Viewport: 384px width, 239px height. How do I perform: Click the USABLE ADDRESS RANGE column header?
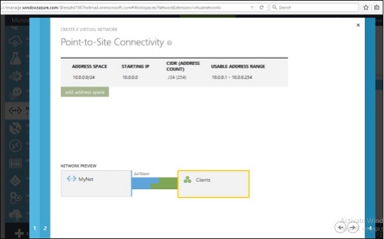(x=238, y=66)
